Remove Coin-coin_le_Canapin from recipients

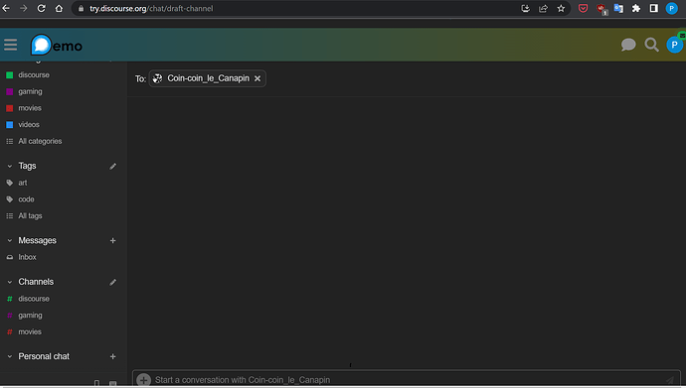[257, 78]
